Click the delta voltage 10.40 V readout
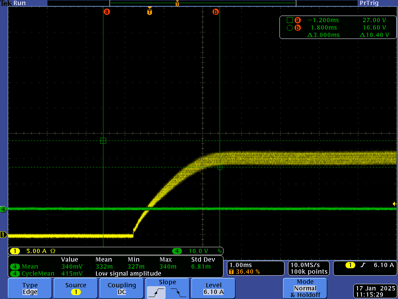The image size is (398, 299). (x=374, y=35)
